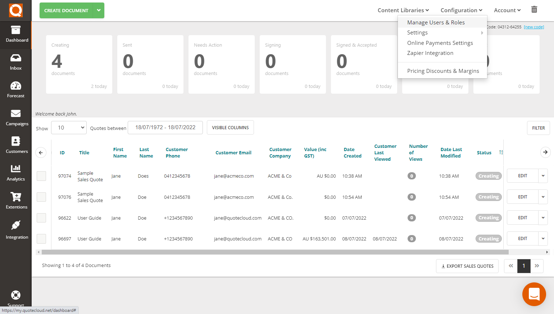Open the Zapier Integration menu entry
This screenshot has height=314, width=554.
pyautogui.click(x=430, y=53)
